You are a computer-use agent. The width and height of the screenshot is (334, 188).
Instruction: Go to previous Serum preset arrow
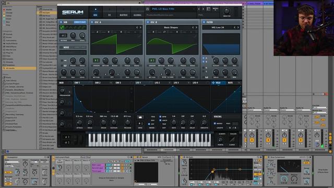pos(199,9)
